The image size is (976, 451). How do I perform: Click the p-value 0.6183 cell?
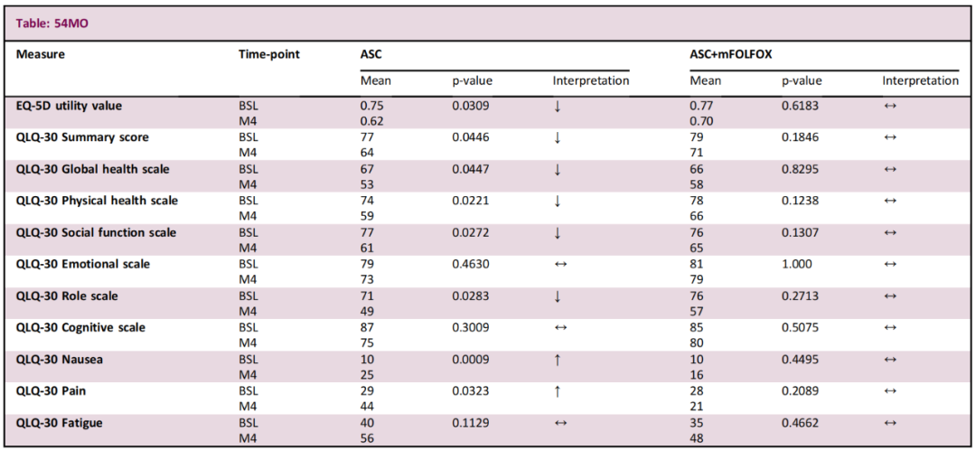coord(802,106)
